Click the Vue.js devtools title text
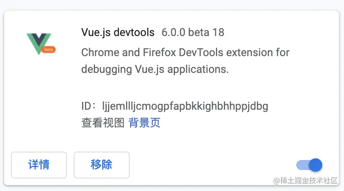344x191 pixels. click(118, 33)
